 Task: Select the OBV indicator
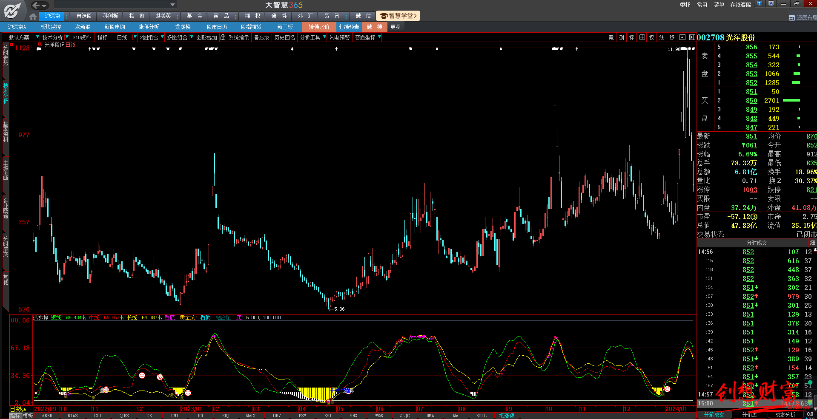[x=277, y=416]
